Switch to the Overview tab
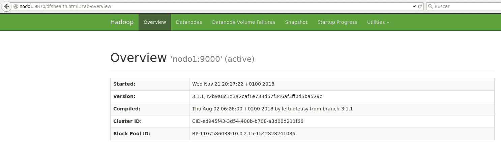Image resolution: width=501 pixels, height=146 pixels. pos(155,22)
